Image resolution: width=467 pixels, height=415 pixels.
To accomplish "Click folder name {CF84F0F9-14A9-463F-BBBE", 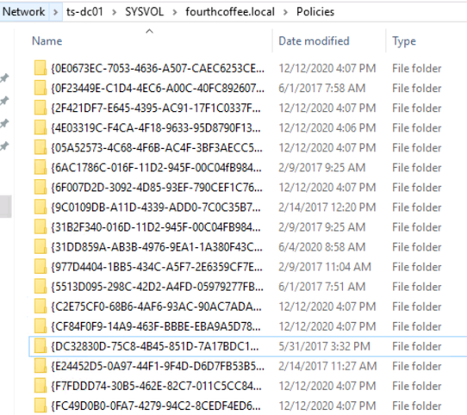I will (x=156, y=326).
